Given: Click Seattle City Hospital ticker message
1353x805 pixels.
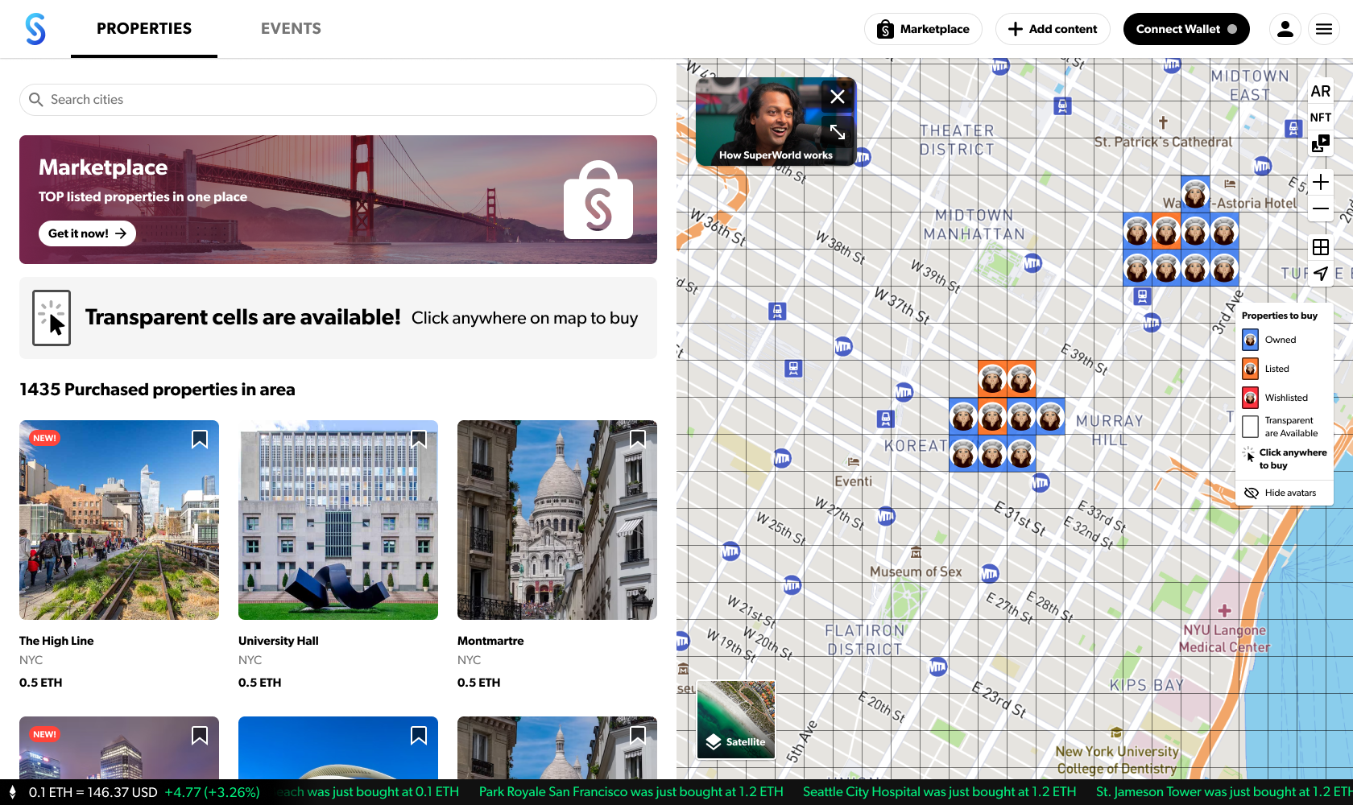Looking at the screenshot, I should (x=939, y=792).
